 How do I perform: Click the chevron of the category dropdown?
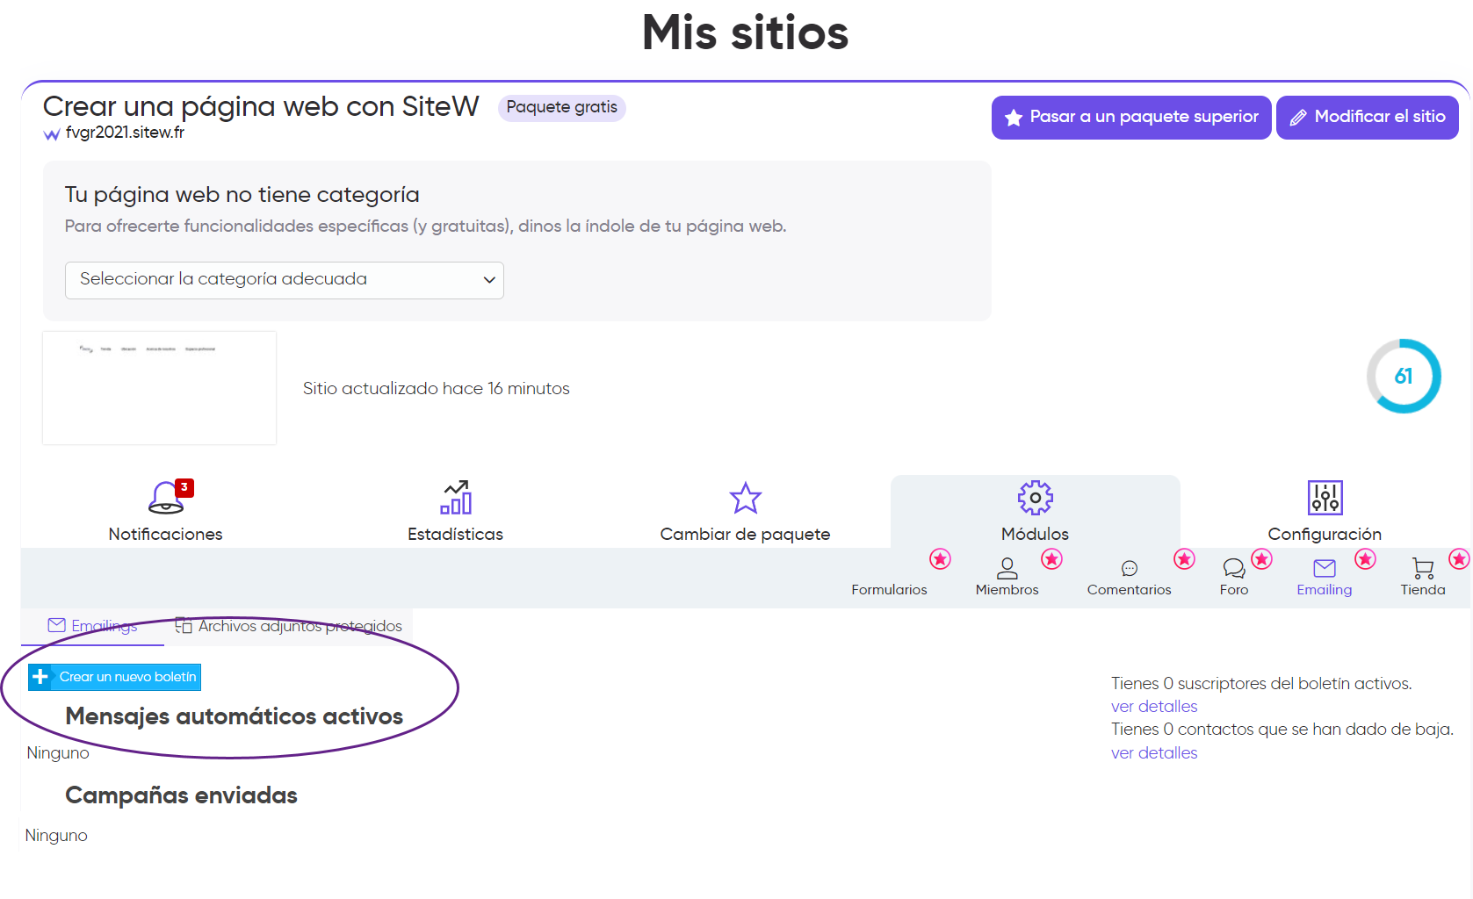[489, 280]
